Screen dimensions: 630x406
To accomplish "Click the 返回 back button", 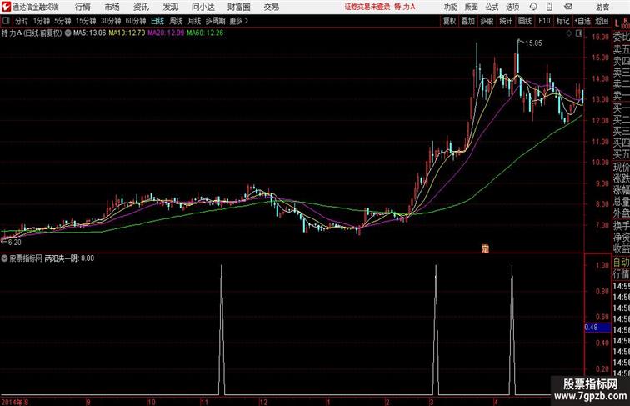I will [602, 21].
